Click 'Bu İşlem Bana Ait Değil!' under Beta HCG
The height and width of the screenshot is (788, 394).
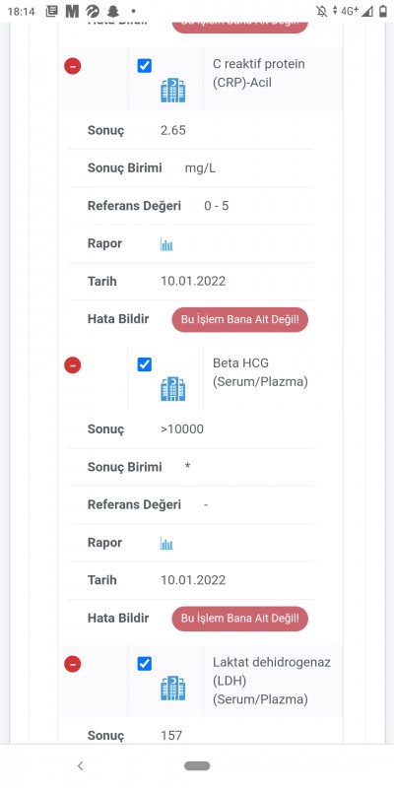coord(239,619)
